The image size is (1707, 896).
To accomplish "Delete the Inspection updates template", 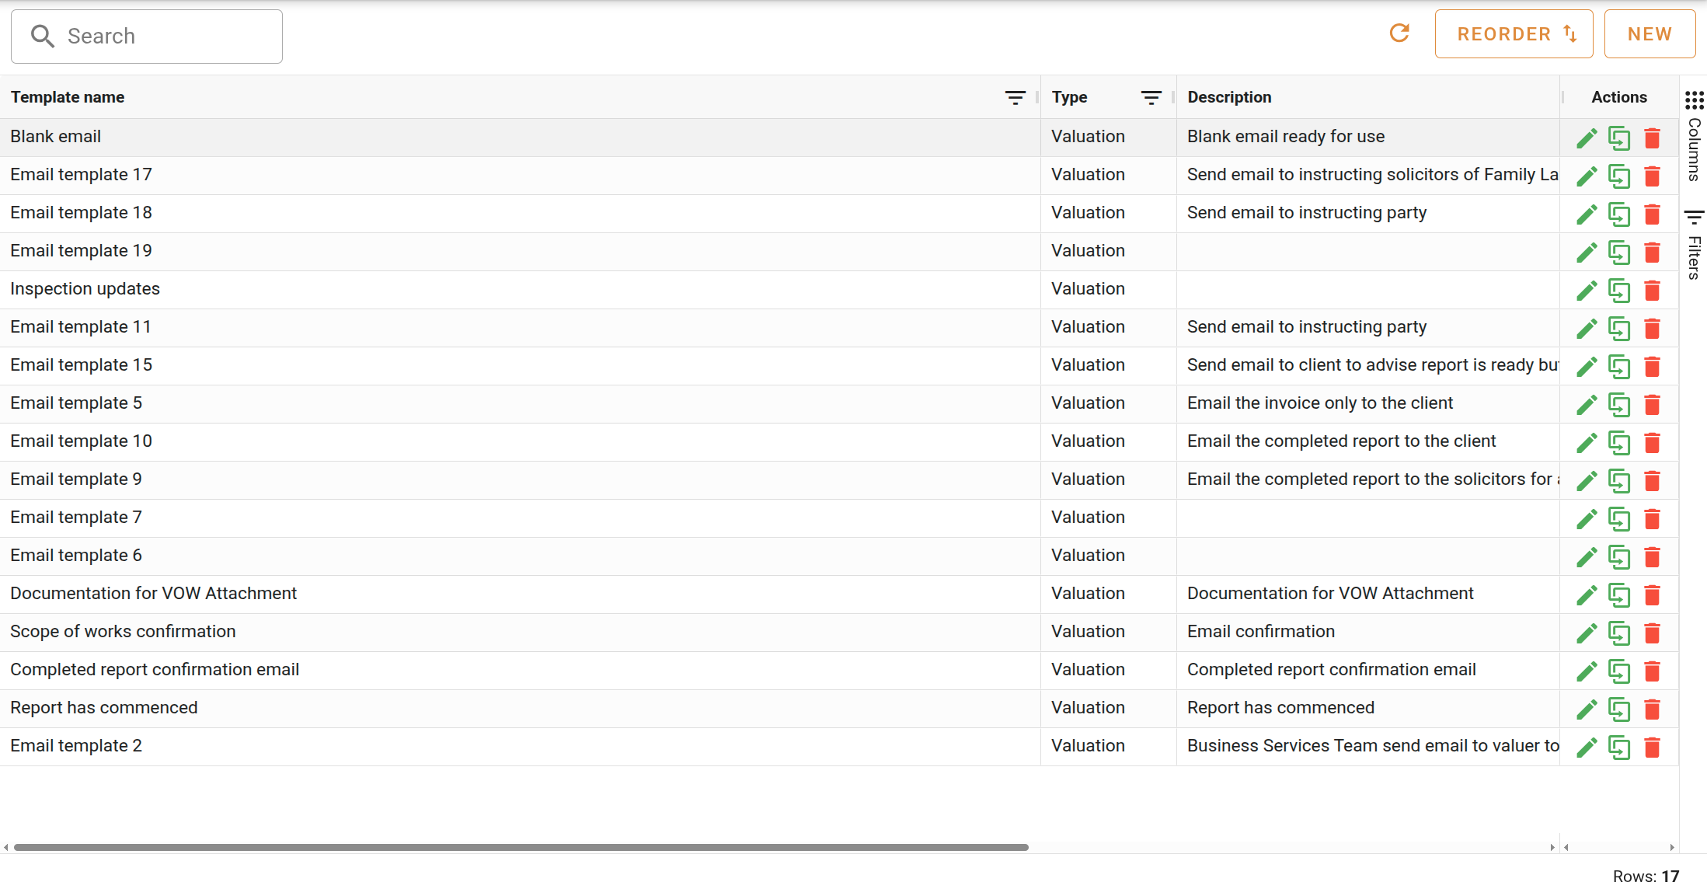I will 1652,291.
